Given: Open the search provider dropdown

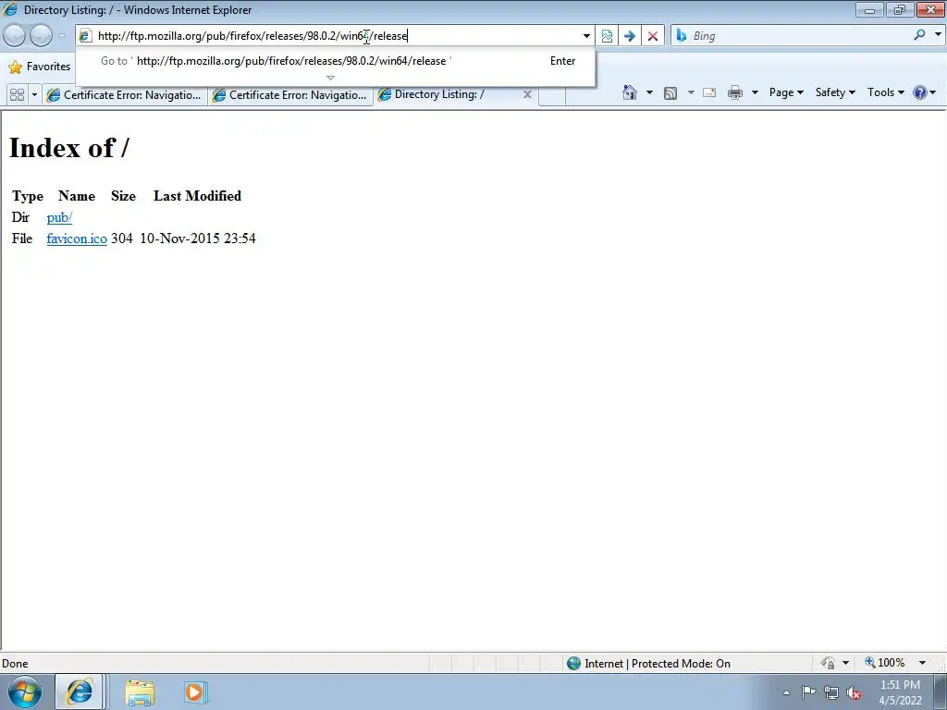Looking at the screenshot, I should coord(938,35).
